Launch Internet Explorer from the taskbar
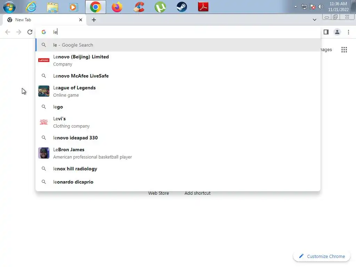This screenshot has width=356, height=267. click(31, 7)
